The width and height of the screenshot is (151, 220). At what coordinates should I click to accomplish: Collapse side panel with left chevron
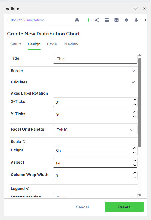145,20
